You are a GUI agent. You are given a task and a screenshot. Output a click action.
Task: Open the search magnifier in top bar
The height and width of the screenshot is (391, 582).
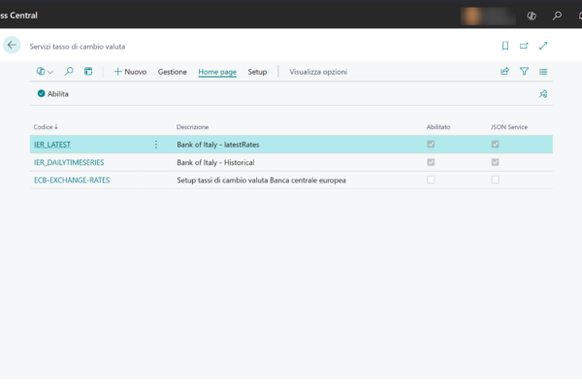[x=557, y=16]
